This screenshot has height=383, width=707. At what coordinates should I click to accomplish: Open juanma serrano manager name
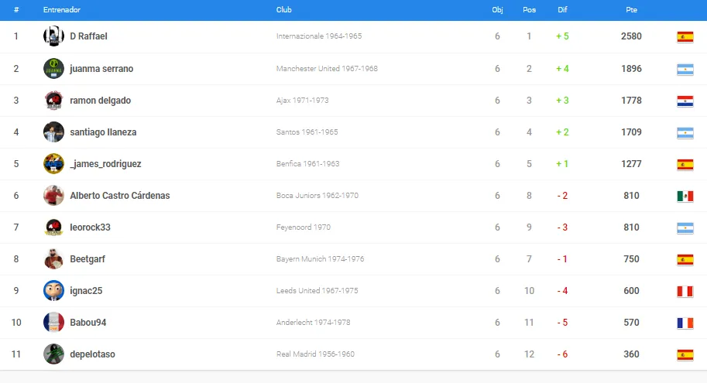(x=101, y=69)
